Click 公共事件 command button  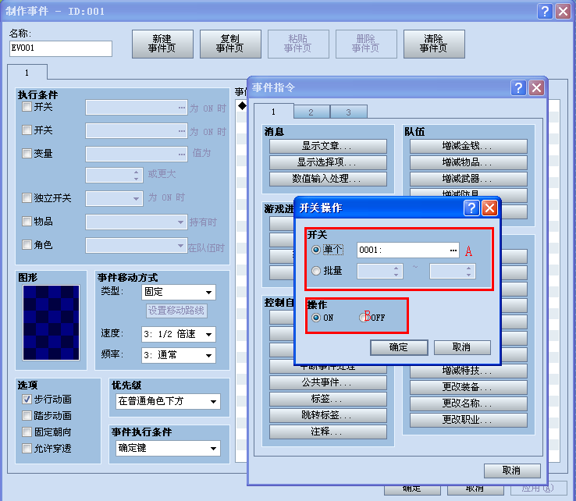(x=328, y=382)
